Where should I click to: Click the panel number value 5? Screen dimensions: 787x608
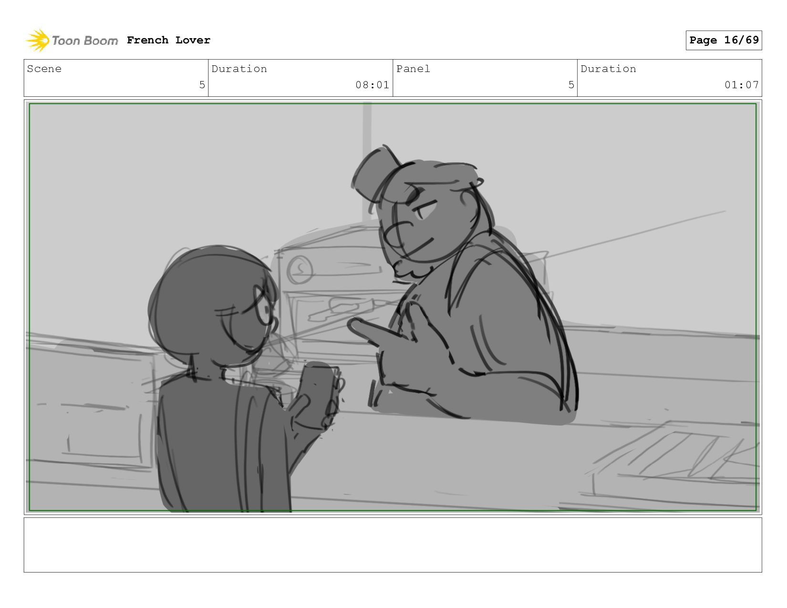click(571, 85)
